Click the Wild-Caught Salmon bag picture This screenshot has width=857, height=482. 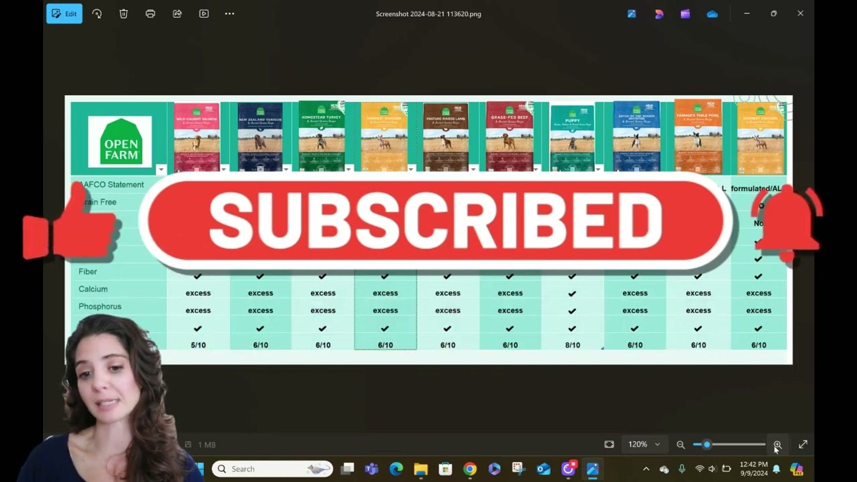coord(197,137)
